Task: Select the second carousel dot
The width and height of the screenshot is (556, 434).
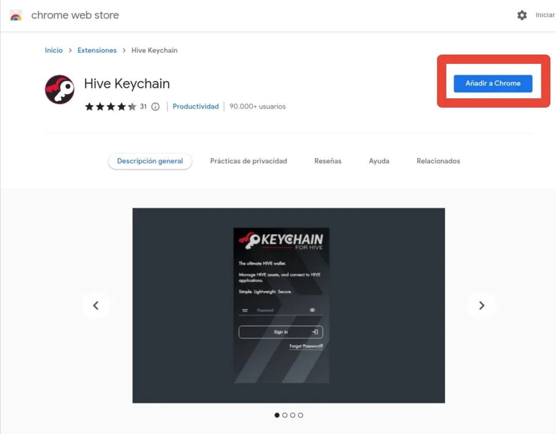Action: click(x=285, y=415)
